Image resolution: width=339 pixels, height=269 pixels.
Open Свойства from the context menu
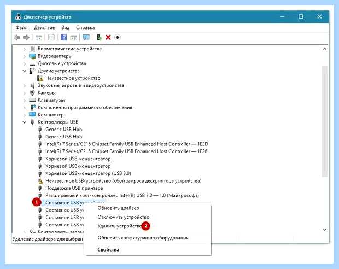108,249
